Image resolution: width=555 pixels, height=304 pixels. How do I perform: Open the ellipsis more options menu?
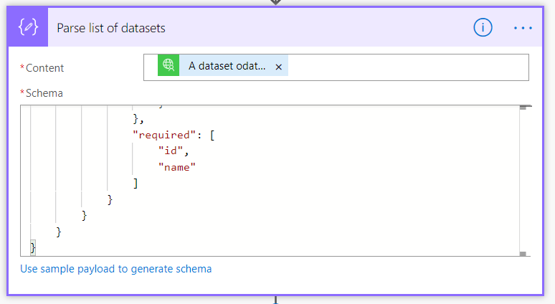[x=523, y=28]
